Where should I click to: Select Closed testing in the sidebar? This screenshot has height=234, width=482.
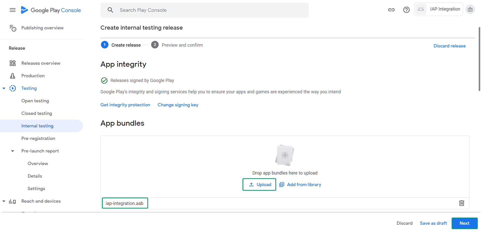[x=37, y=113]
